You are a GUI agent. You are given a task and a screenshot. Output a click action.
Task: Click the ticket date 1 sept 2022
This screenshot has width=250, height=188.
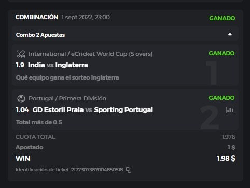(x=86, y=17)
